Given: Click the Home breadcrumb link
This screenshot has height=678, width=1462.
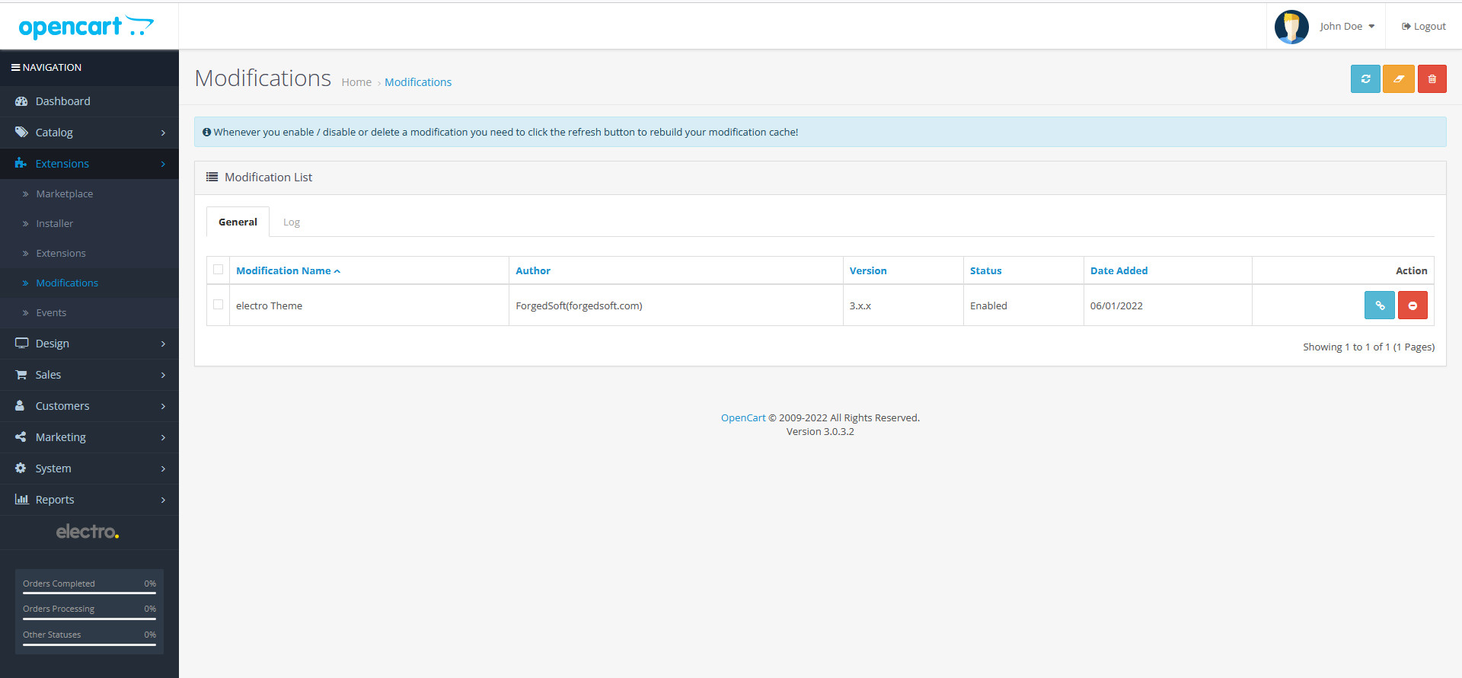Looking at the screenshot, I should coord(356,82).
